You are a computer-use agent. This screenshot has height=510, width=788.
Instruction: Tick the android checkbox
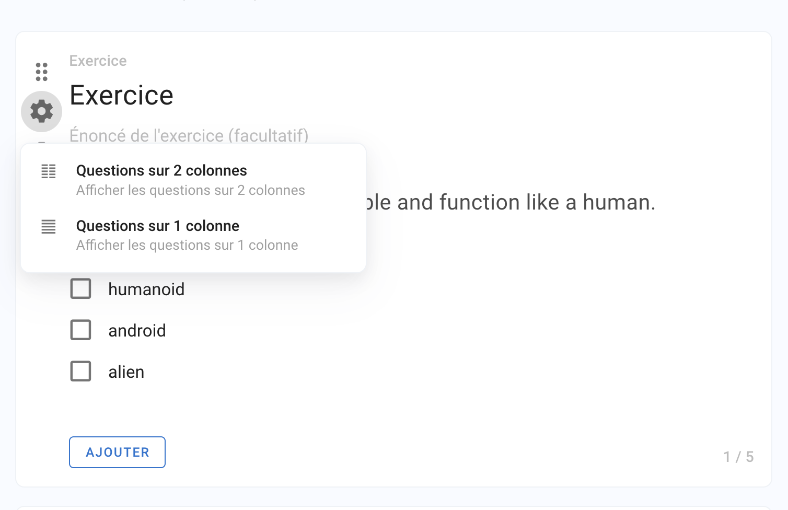(81, 330)
